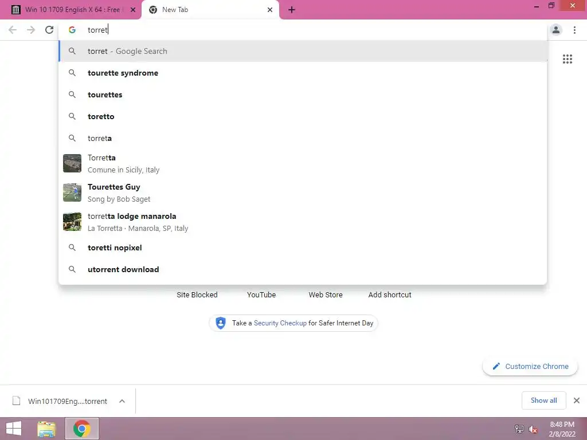
Task: Click the file icon of downloaded torrent
Action: click(17, 400)
